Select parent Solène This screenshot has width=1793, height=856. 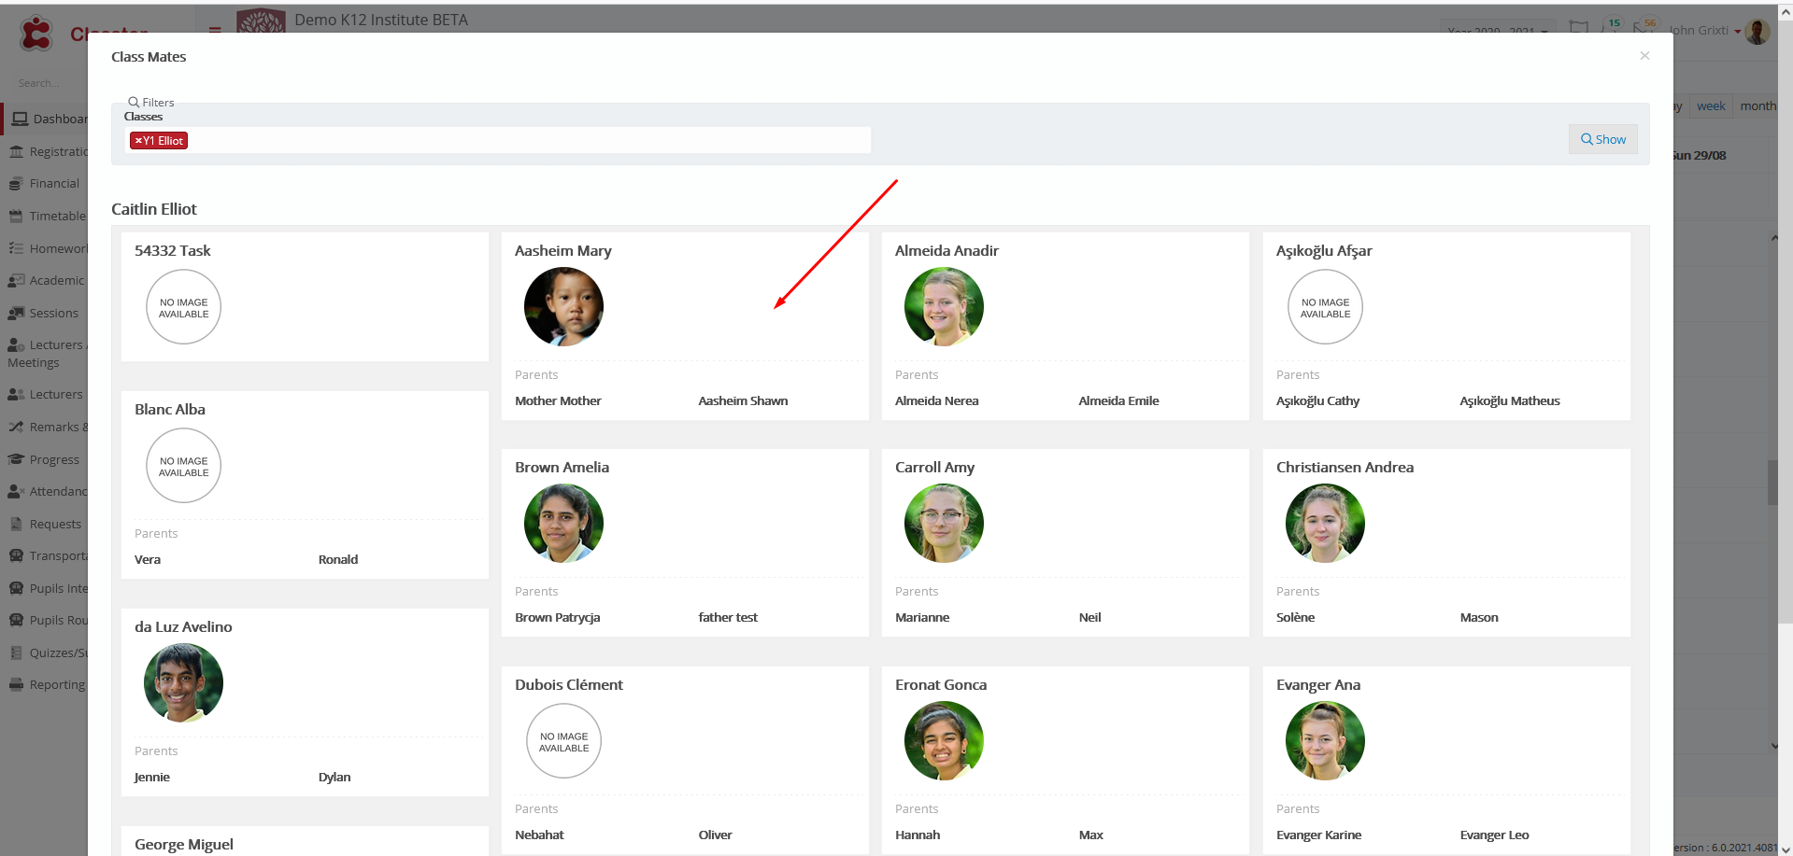click(1295, 617)
